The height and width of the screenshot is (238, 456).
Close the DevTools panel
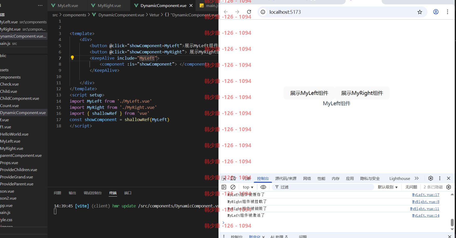[x=448, y=178]
